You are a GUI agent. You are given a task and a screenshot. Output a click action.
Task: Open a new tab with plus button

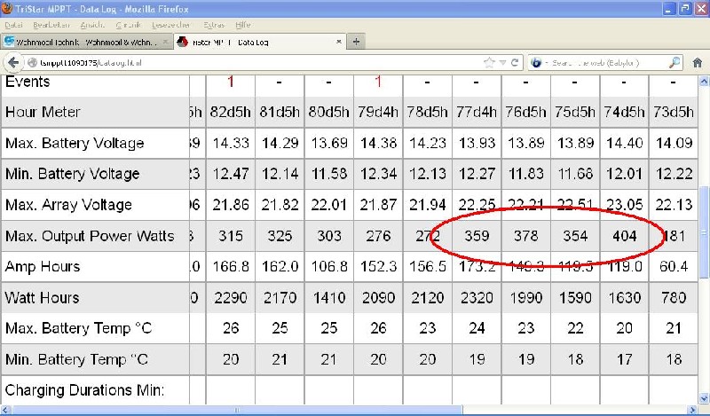(x=356, y=42)
